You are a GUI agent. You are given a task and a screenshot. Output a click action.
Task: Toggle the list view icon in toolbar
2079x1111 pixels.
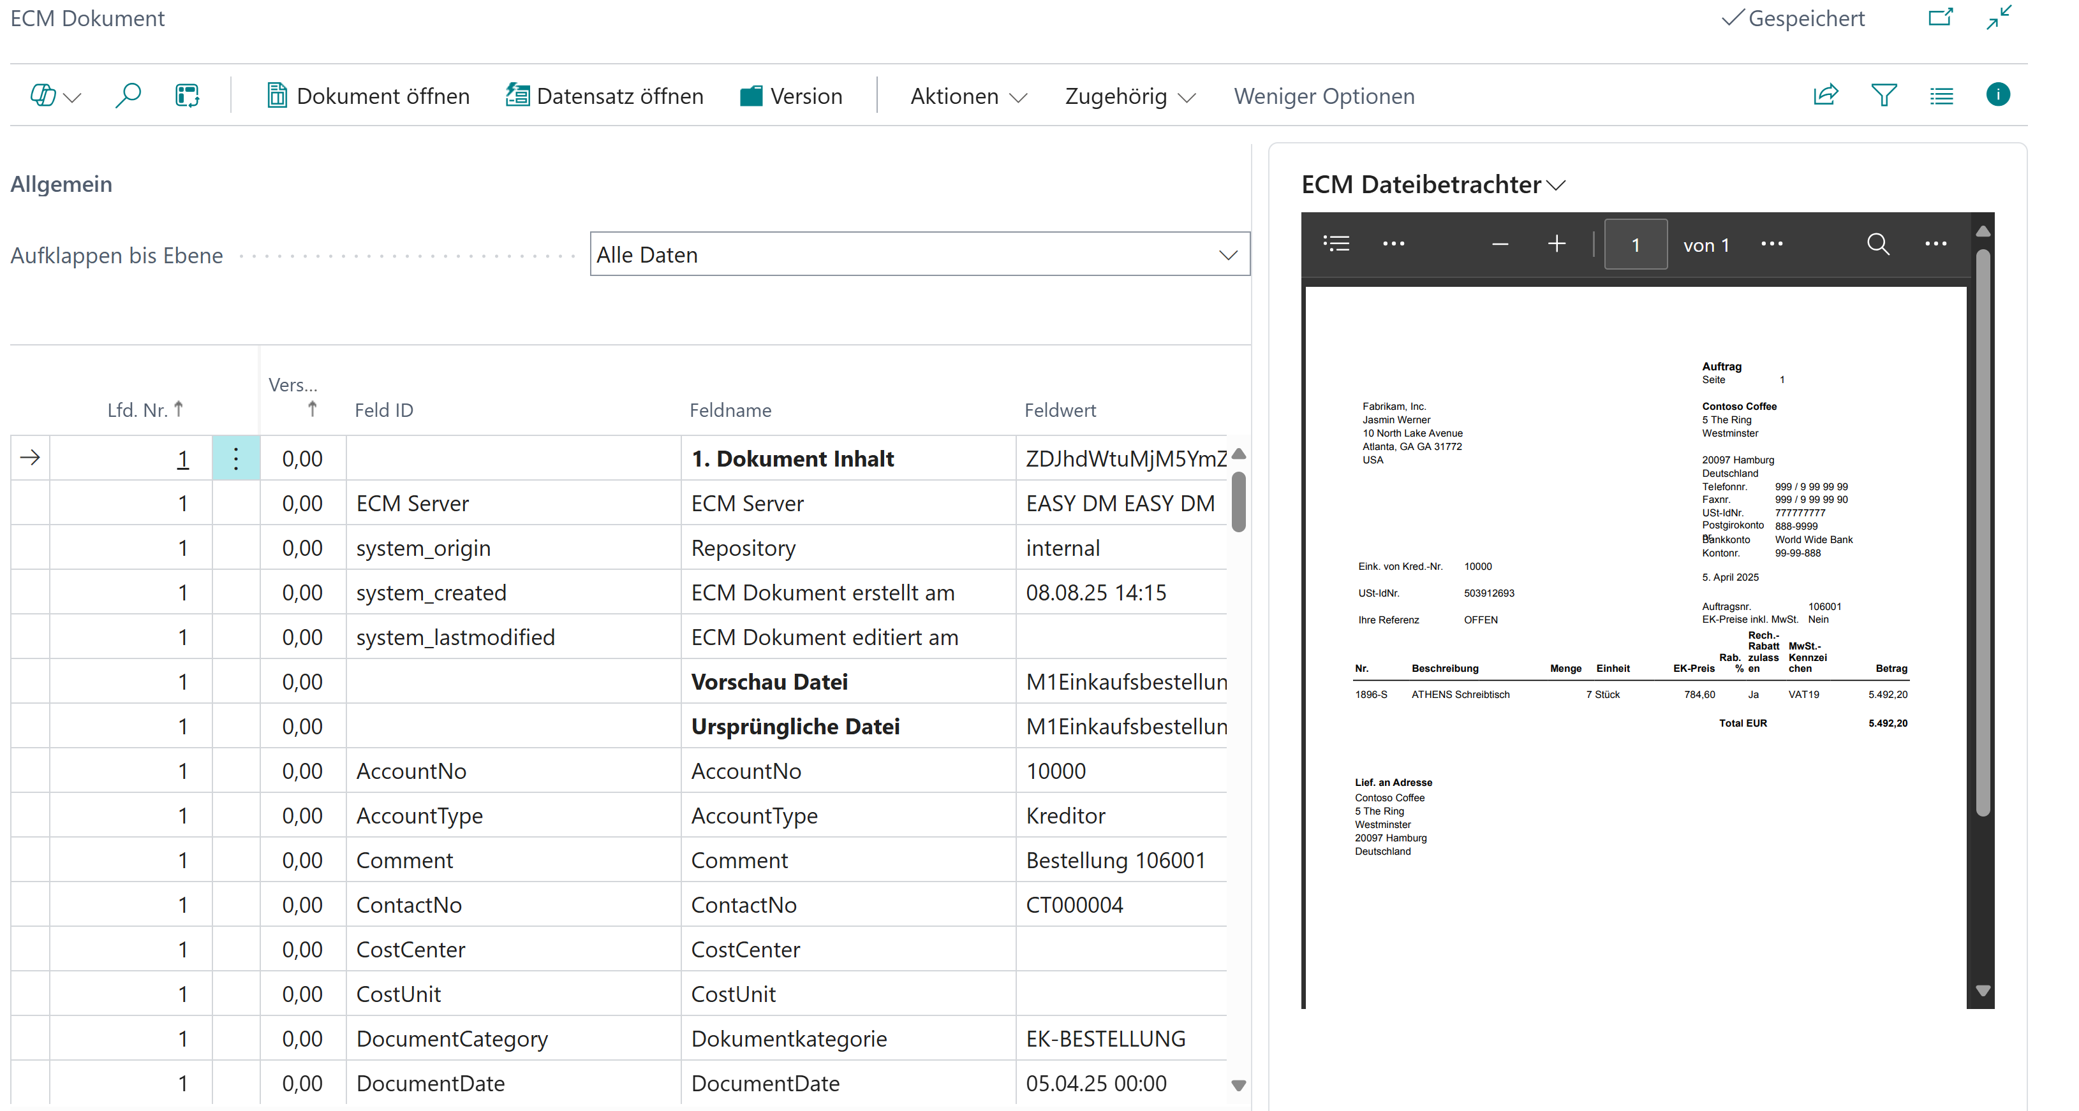coord(1941,96)
